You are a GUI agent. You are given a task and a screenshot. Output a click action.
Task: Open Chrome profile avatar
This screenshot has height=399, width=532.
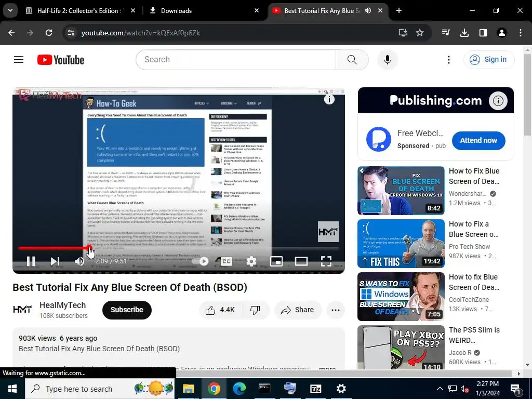(502, 33)
